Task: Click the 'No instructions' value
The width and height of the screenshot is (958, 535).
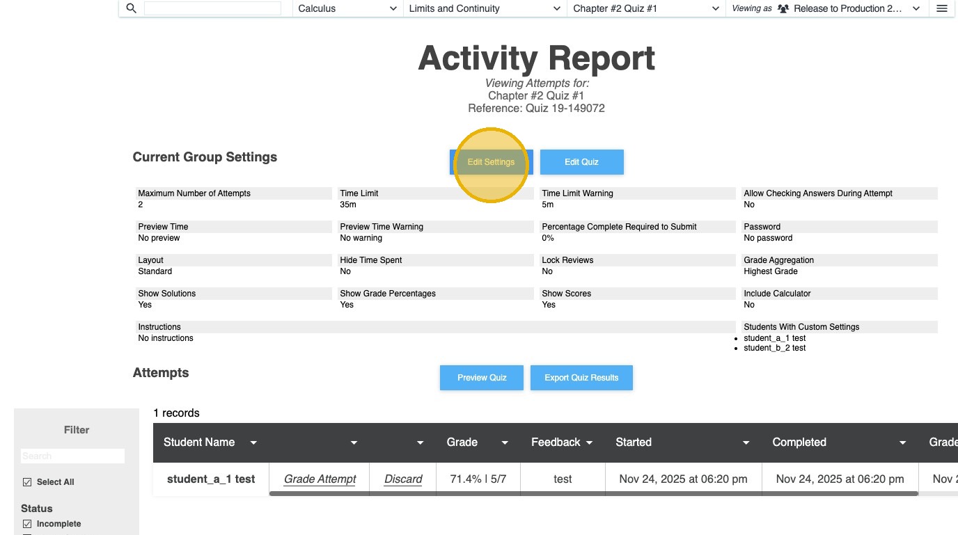Action: [x=166, y=338]
